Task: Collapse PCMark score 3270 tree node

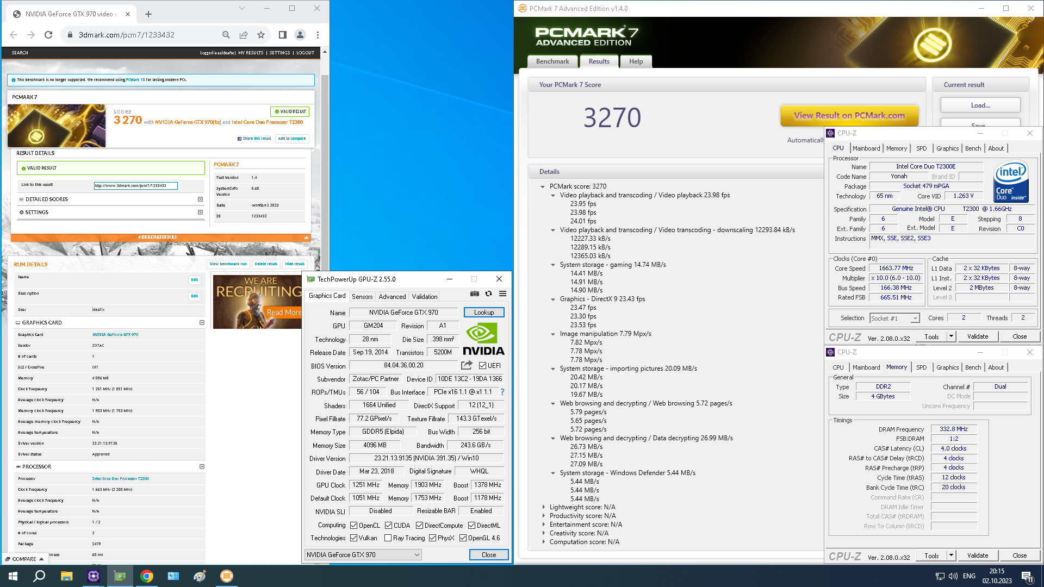Action: (543, 186)
